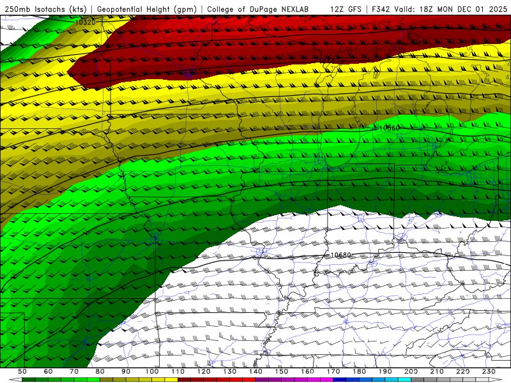Click the 10560 height contour label

coord(390,128)
